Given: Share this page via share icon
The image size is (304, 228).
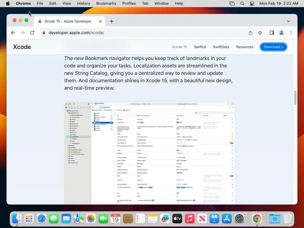Looking at the screenshot, I should click(x=251, y=33).
